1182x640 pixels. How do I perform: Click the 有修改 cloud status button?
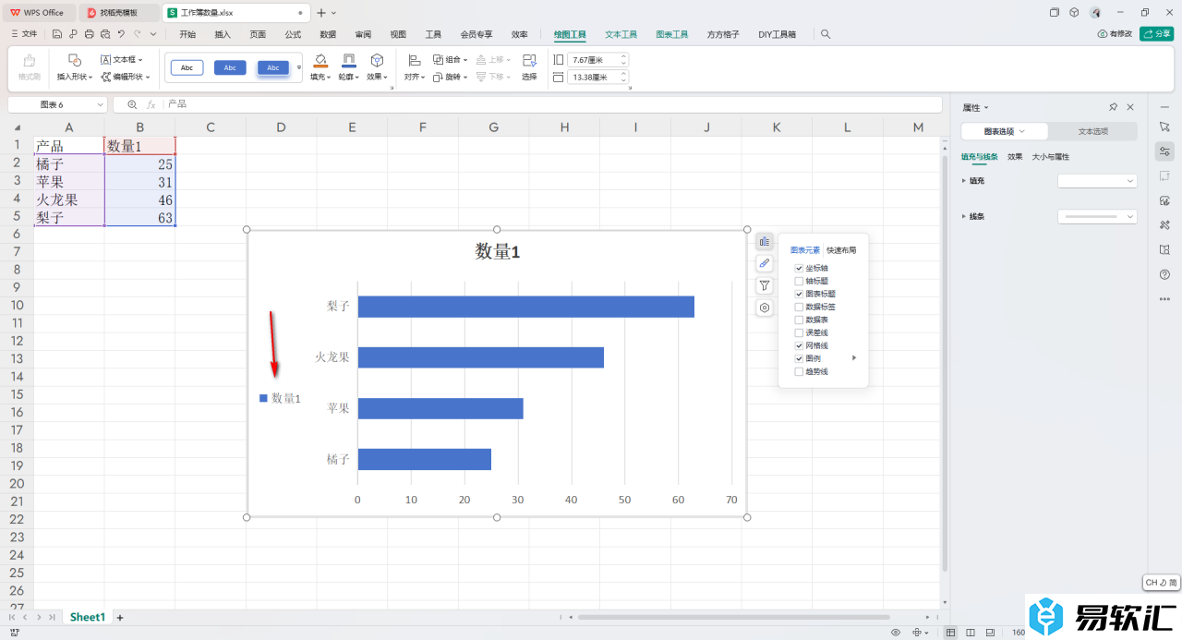pyautogui.click(x=1115, y=34)
